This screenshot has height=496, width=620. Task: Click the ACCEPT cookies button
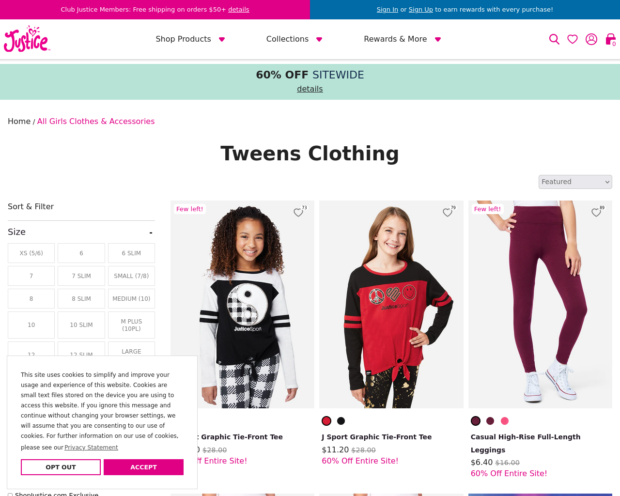(143, 467)
